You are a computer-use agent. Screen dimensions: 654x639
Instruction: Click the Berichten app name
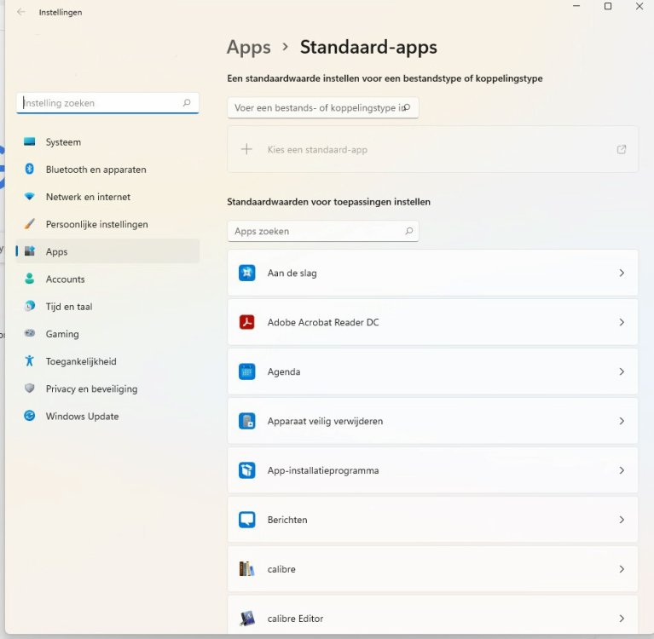(x=287, y=520)
